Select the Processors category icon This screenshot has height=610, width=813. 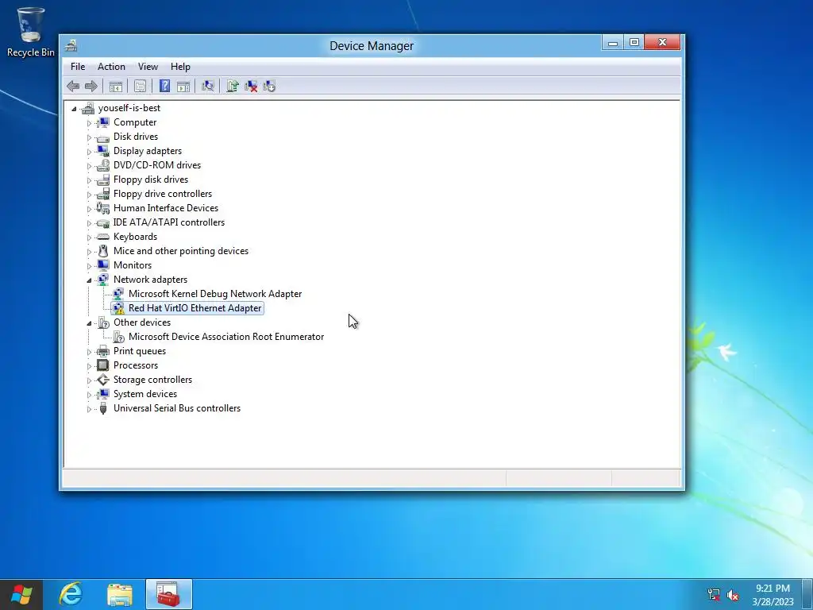[103, 365]
